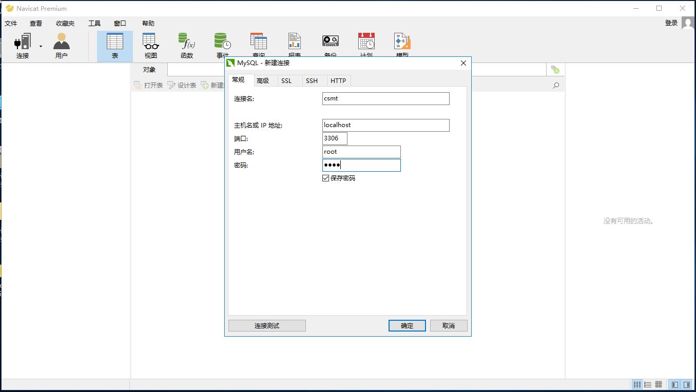Select the 计划 schedule toolbar icon
This screenshot has width=696, height=392.
[366, 46]
